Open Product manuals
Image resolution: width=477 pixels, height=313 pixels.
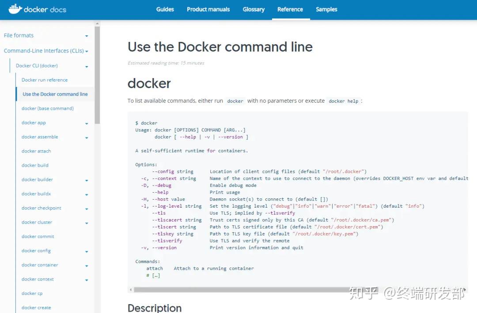click(208, 9)
